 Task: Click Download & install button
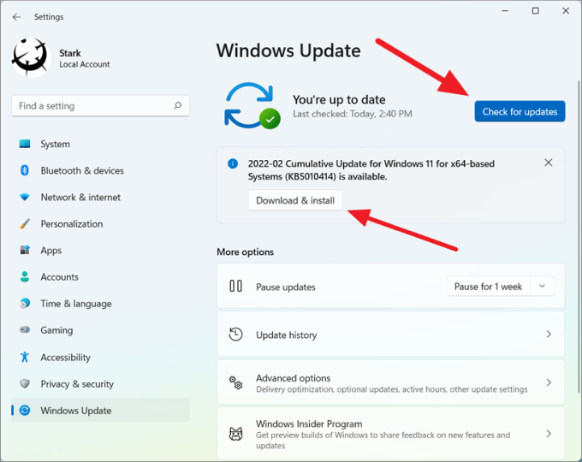(295, 200)
